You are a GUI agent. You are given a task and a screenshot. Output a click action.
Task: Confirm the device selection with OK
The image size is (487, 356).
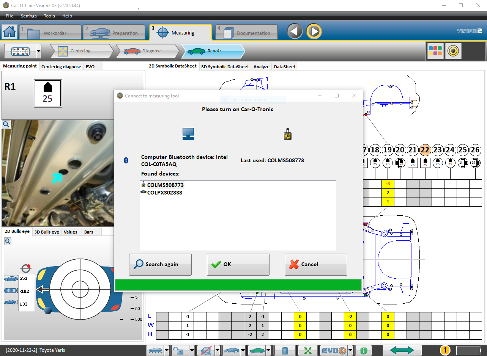tap(238, 264)
